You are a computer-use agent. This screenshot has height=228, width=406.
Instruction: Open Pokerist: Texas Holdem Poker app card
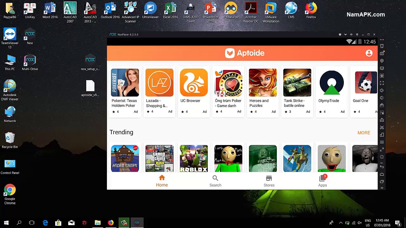[x=125, y=92]
